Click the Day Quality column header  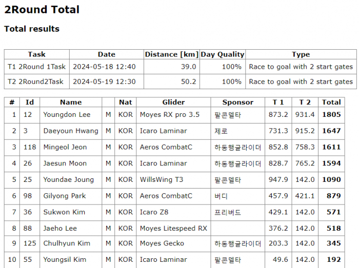pyautogui.click(x=223, y=54)
